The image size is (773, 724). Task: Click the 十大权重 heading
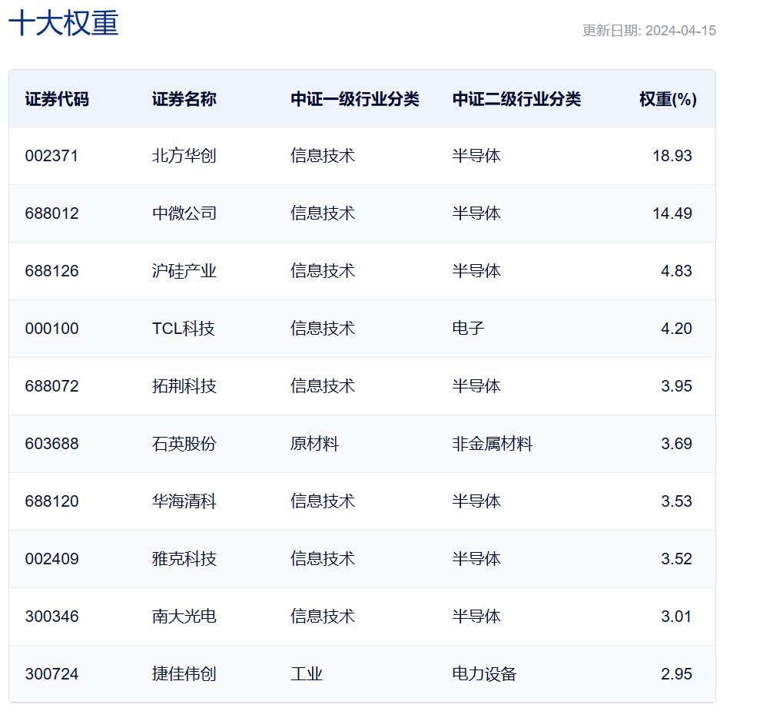(x=64, y=23)
